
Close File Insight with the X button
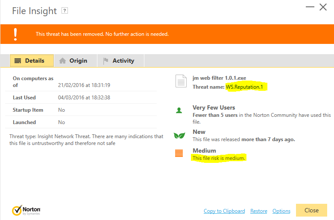[323, 7]
